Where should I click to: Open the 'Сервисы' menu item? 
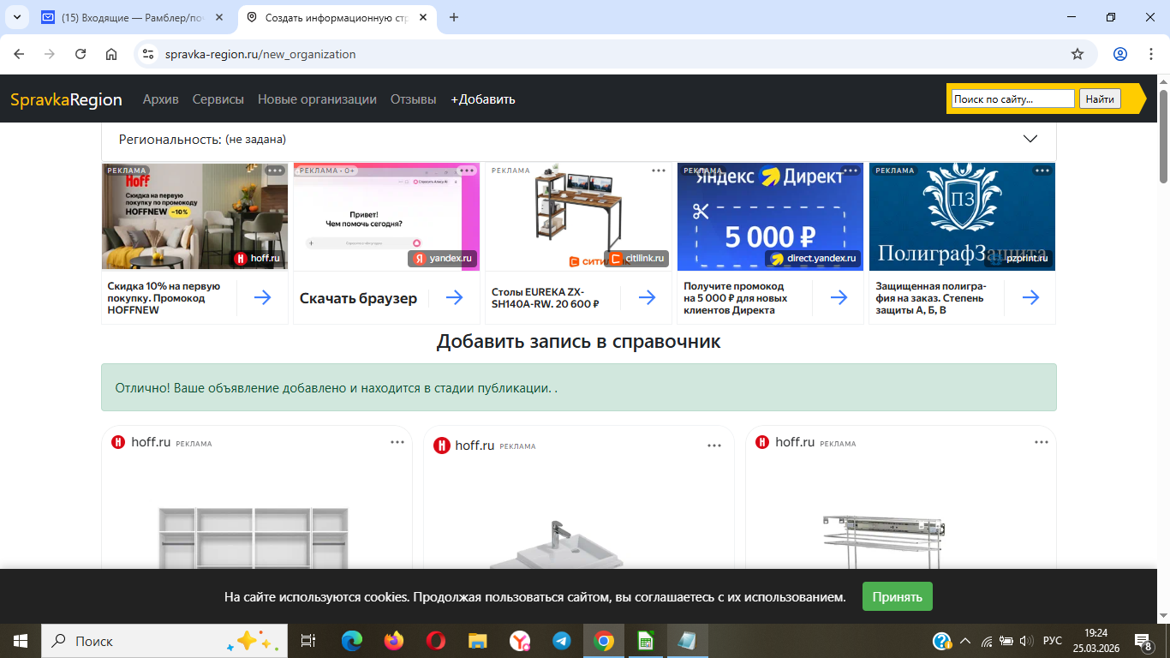click(x=218, y=99)
